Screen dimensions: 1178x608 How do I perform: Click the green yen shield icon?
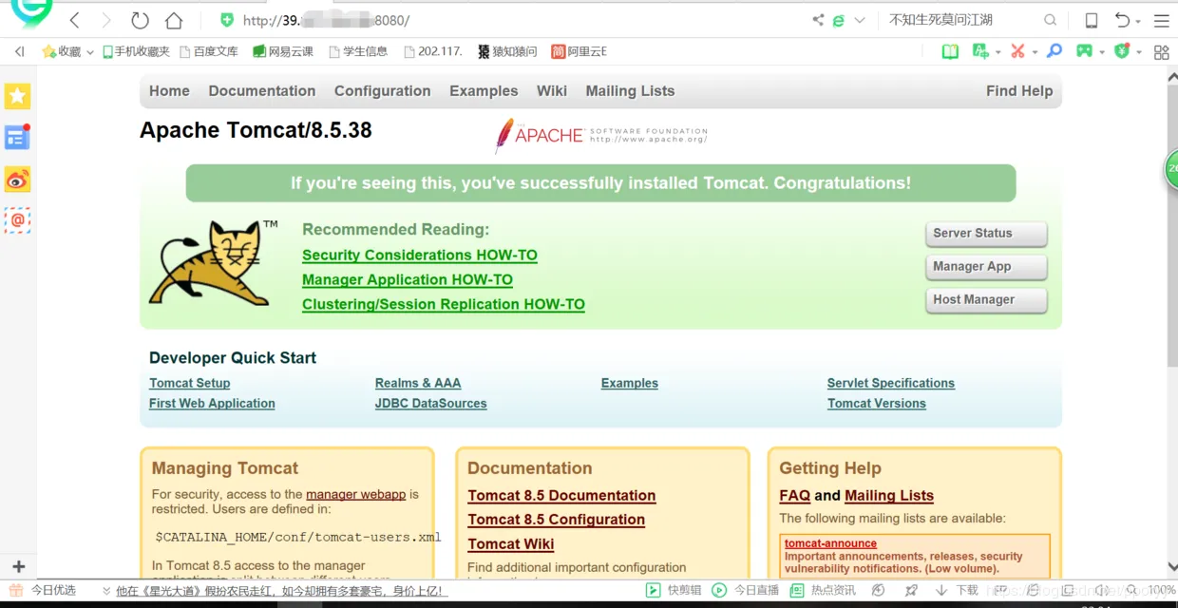click(1122, 51)
